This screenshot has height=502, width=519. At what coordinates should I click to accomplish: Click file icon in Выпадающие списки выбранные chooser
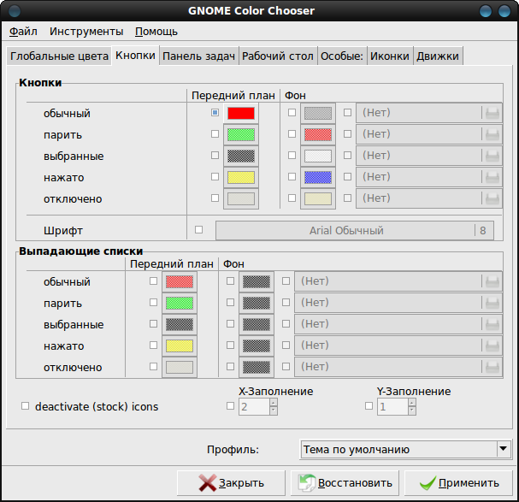point(492,324)
